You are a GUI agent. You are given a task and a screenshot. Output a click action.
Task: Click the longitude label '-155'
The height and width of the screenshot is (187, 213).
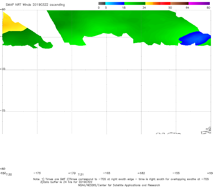[x=176, y=173]
